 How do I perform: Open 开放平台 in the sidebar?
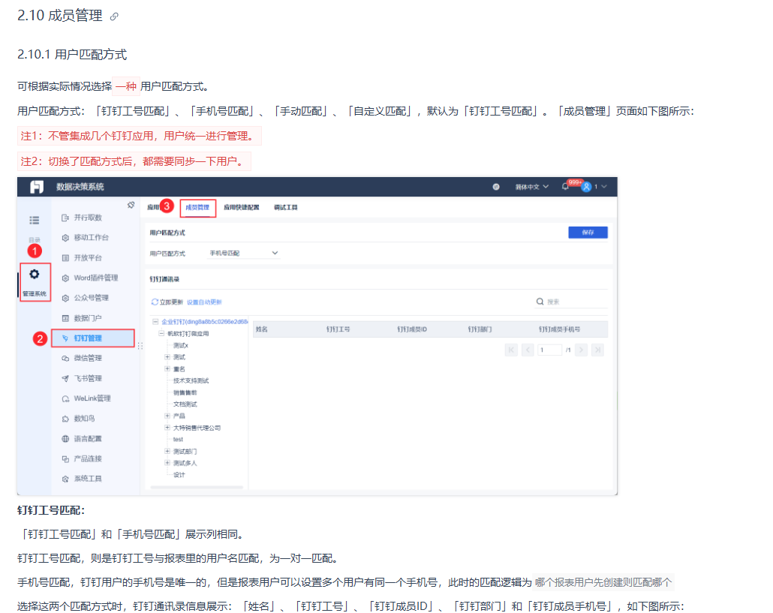pos(88,257)
